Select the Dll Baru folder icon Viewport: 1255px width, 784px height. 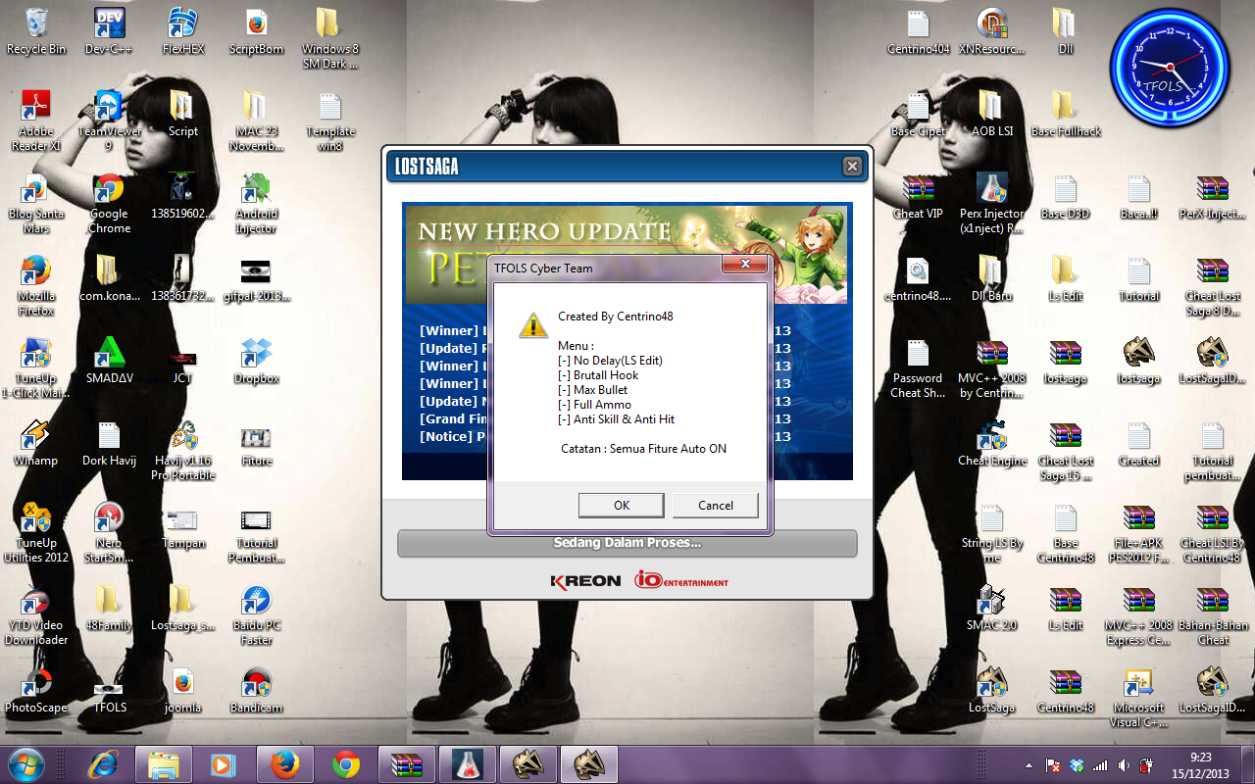(992, 278)
